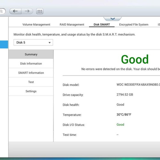
Task: Click the highlighted blue sidebar item
Action: click(x=4, y=44)
